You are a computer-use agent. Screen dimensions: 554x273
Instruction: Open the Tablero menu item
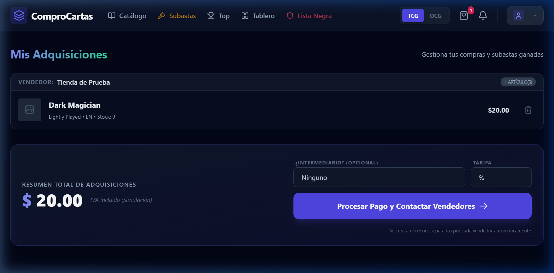(258, 16)
